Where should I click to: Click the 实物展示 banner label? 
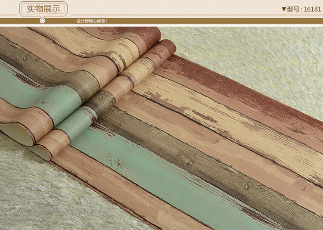43,9
